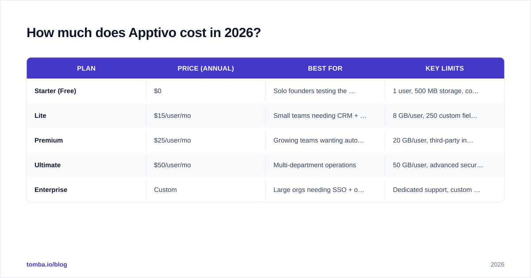Click the title 'How much does Apptivo cost in 2026?'
Viewport: 531px width, 278px height.
[144, 33]
